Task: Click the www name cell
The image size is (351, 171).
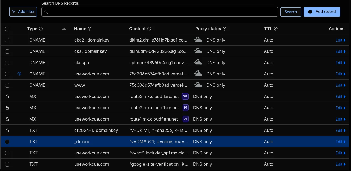Action: [80, 85]
